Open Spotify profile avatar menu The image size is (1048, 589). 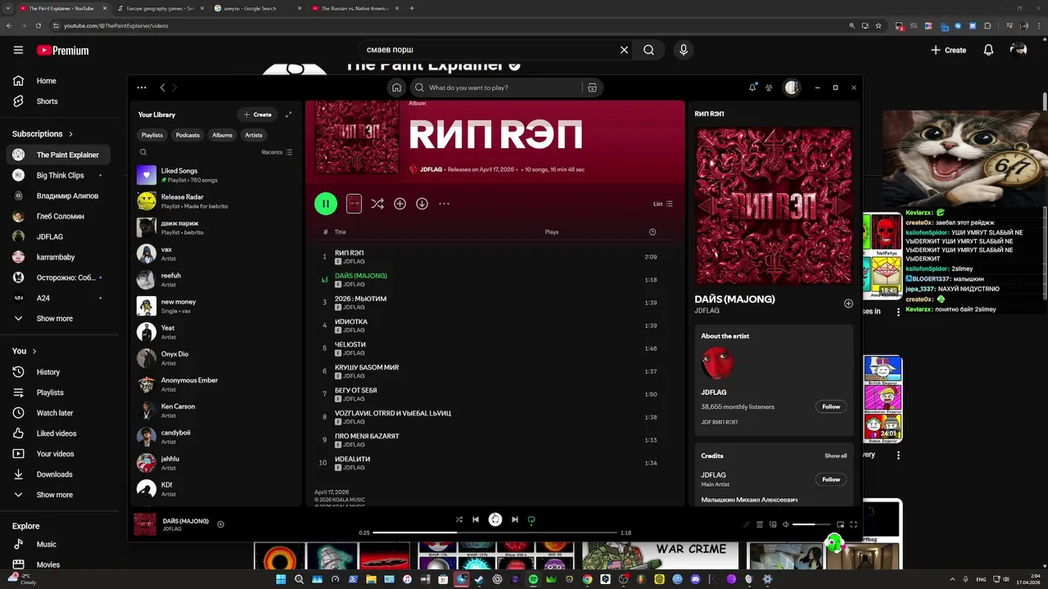pos(792,88)
